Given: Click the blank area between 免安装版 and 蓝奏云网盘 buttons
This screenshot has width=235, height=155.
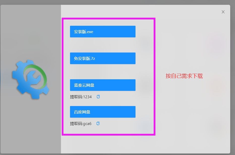Looking at the screenshot, I should click(103, 72).
